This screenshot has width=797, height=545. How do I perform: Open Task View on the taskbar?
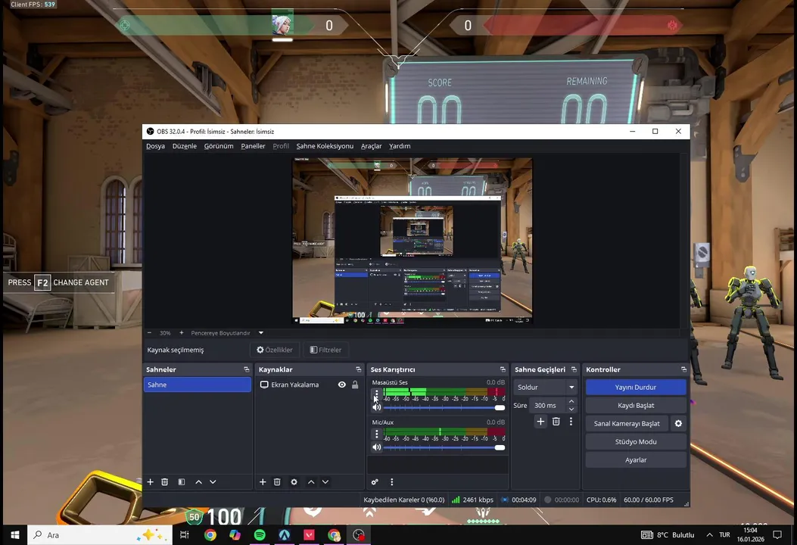[x=185, y=535]
